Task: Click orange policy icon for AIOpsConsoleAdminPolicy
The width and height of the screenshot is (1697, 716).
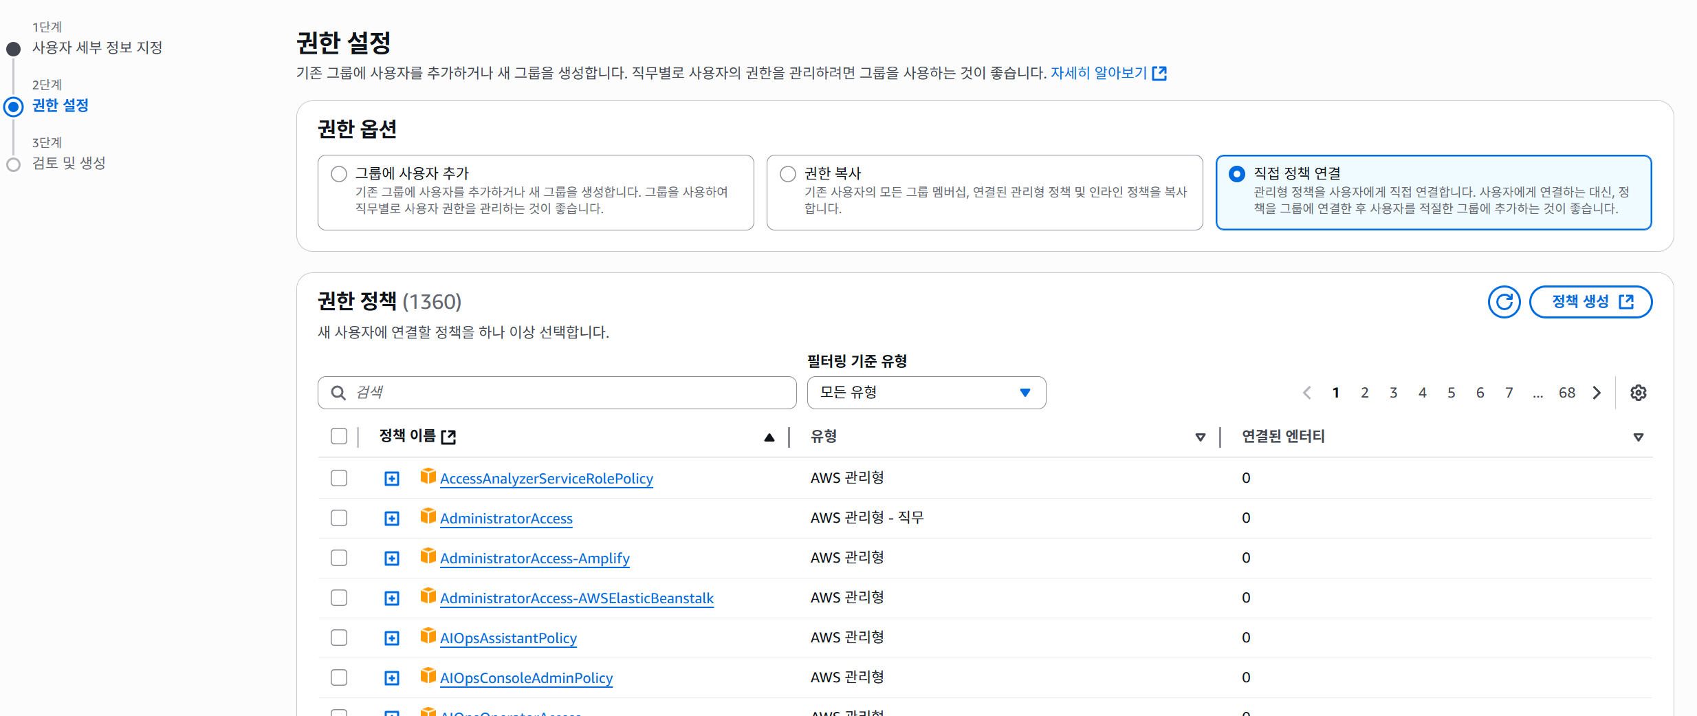Action: click(x=428, y=675)
